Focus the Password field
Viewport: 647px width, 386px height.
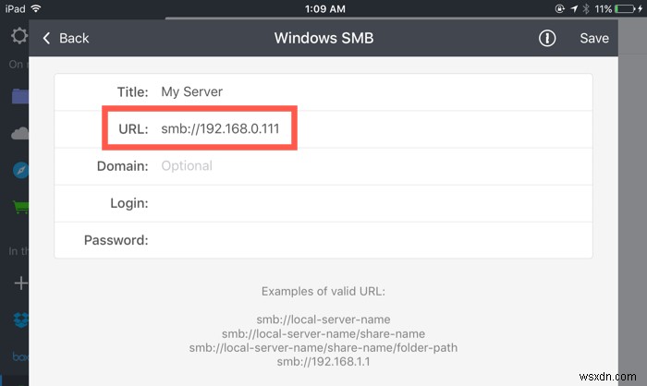323,240
